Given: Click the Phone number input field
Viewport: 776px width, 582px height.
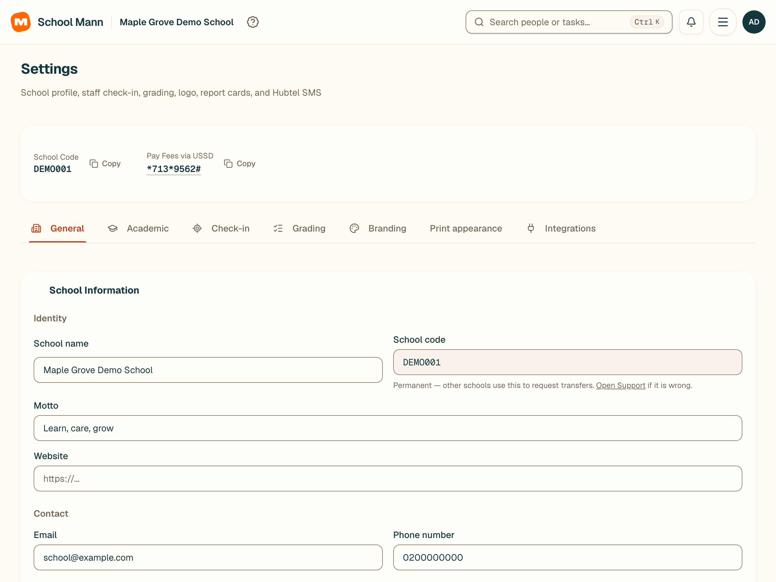Looking at the screenshot, I should tap(567, 557).
